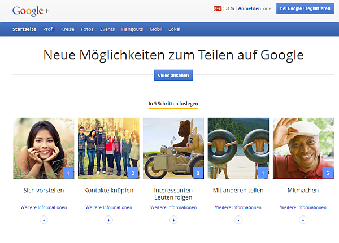
Task: Click the +1 count bubble
Action: [x=230, y=8]
